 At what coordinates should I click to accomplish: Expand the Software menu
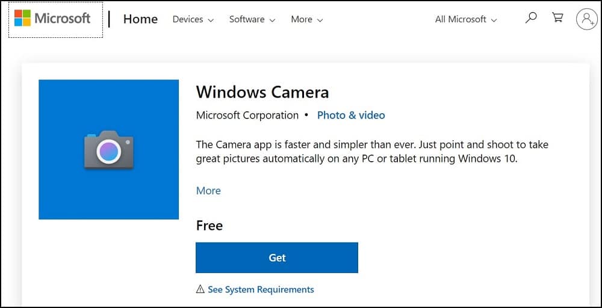(252, 19)
